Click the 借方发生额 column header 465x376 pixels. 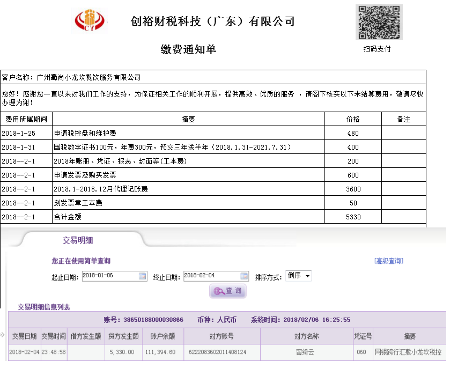click(x=86, y=336)
